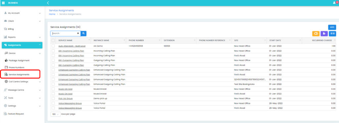The image size is (339, 123).
Task: Clear the search box with the X
Action: click(78, 33)
